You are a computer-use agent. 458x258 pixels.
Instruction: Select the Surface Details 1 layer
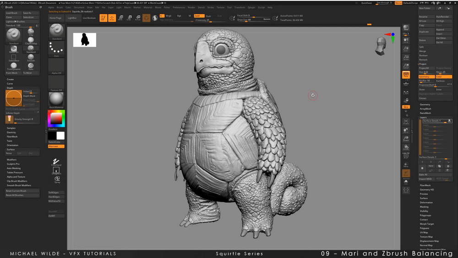coord(437,121)
